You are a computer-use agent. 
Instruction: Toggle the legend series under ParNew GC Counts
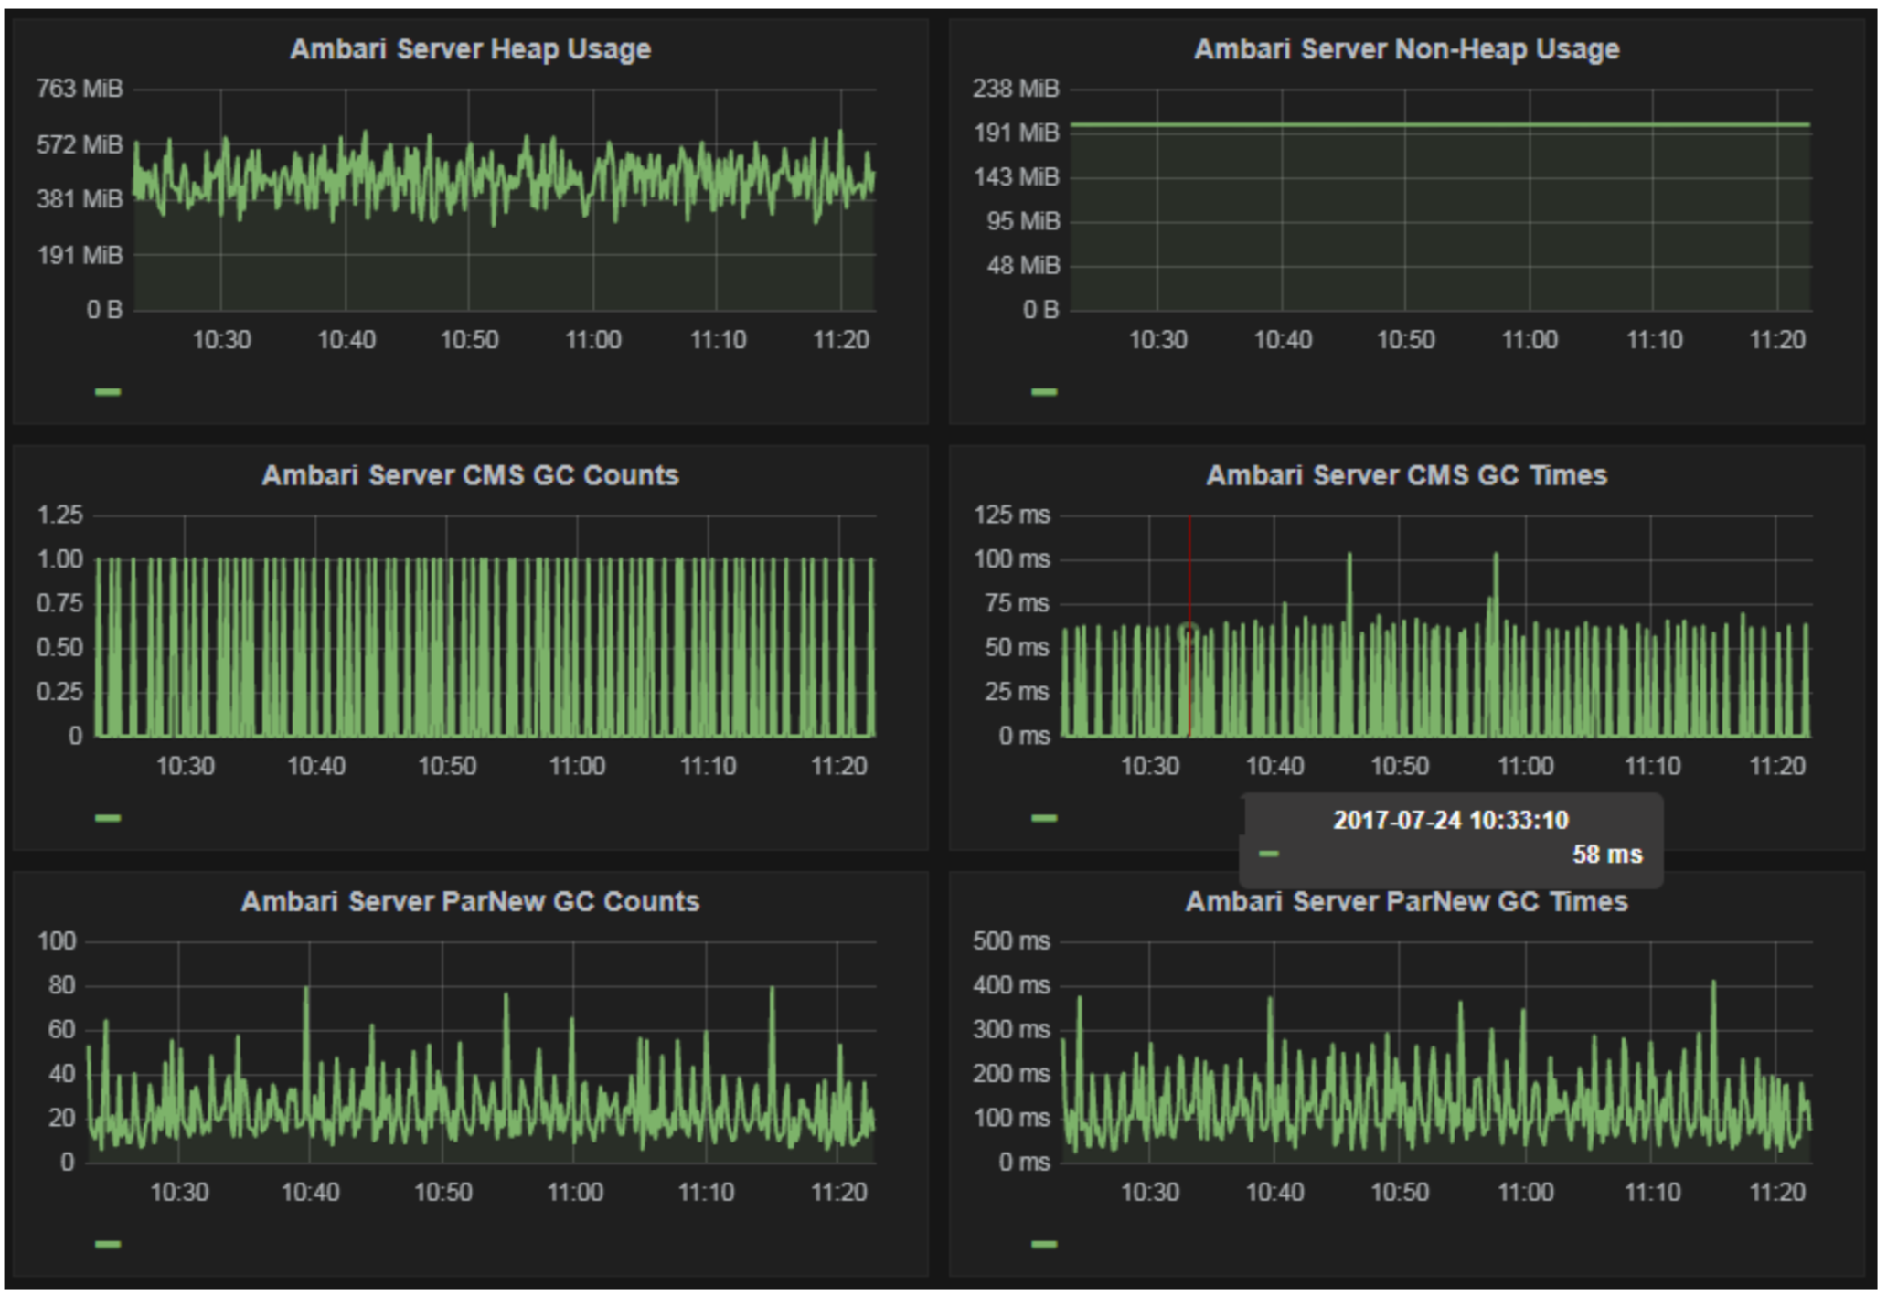(108, 1244)
